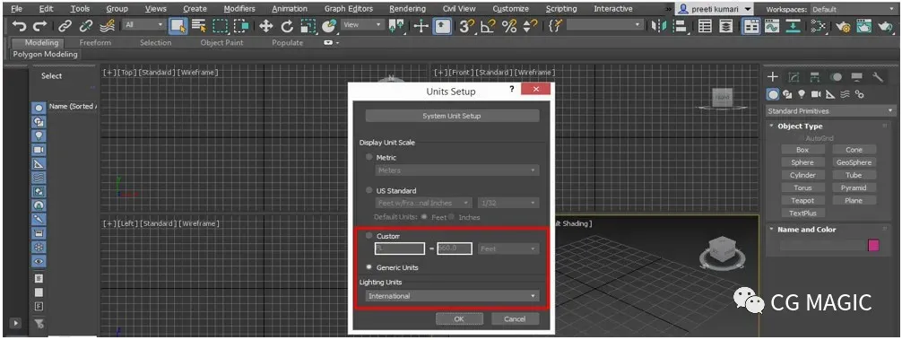Viewport: 902px width, 340px height.
Task: Open the 1/32 fraction dropdown
Action: click(508, 203)
